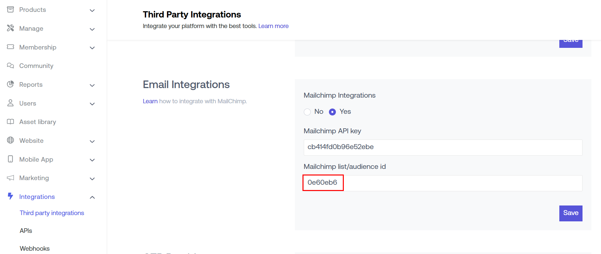Save the Mailchimp email integration settings
The width and height of the screenshot is (601, 254).
571,213
